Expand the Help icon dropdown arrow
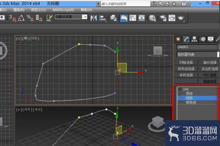The width and height of the screenshot is (220, 146). pos(188,4)
